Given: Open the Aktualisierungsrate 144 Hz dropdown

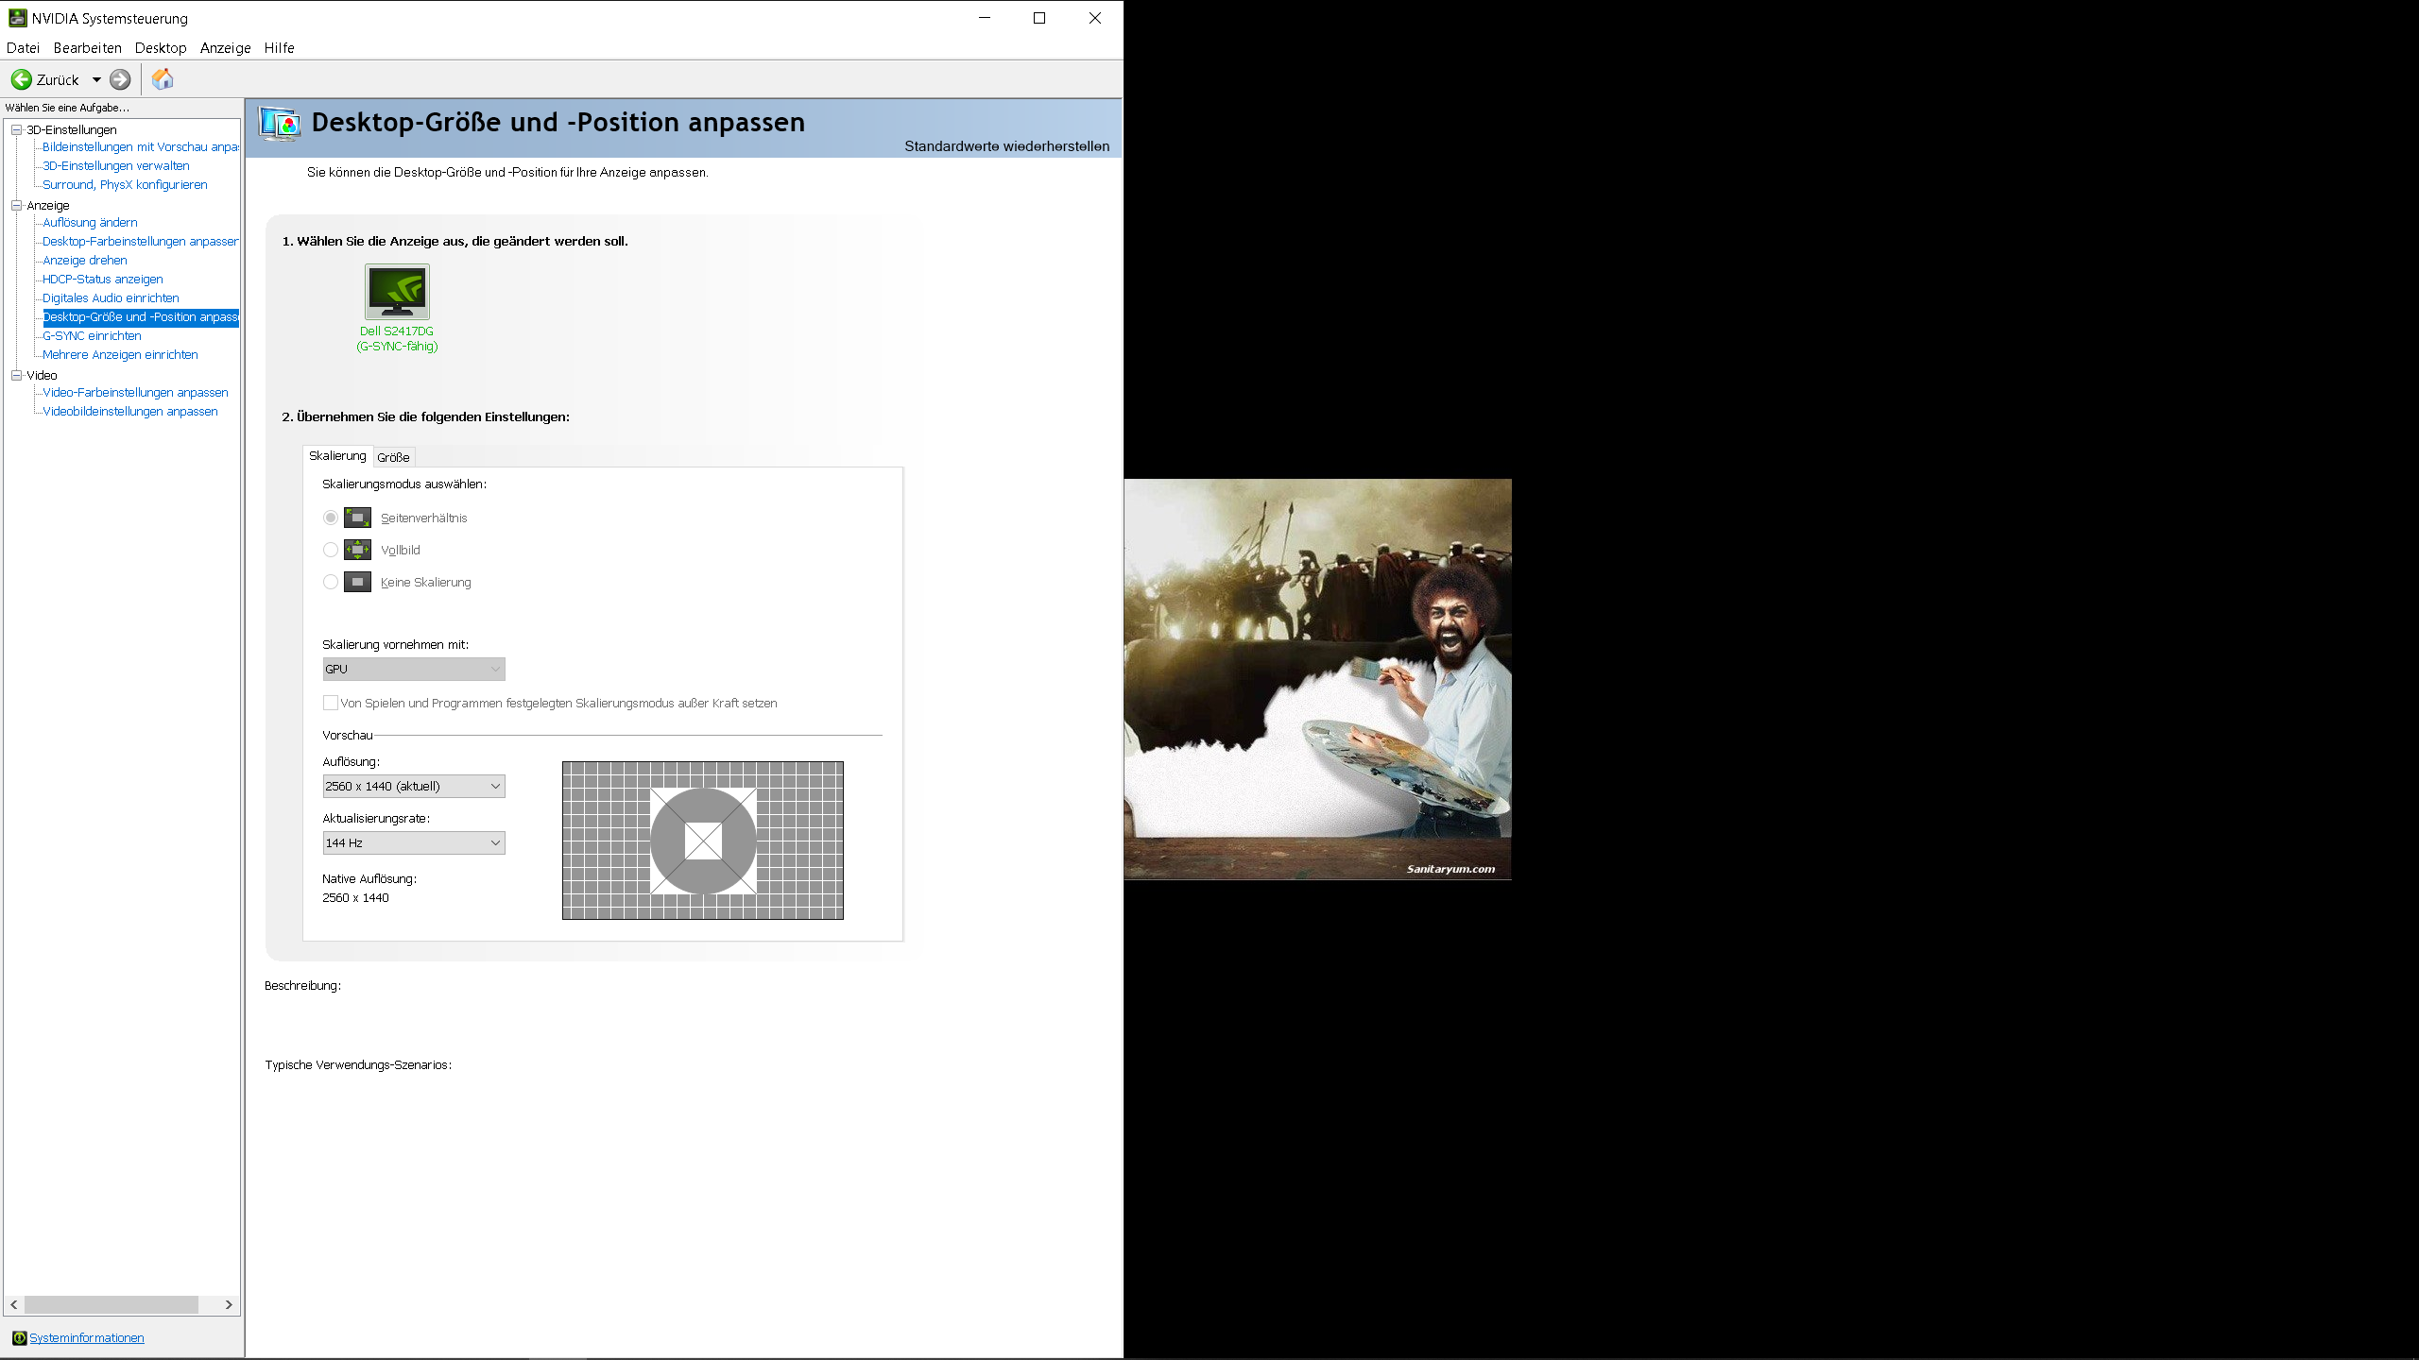Looking at the screenshot, I should pyautogui.click(x=414, y=842).
